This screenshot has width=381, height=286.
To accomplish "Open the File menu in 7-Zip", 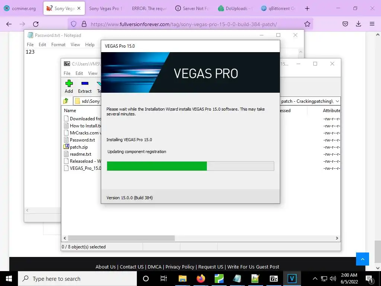I will (67, 73).
